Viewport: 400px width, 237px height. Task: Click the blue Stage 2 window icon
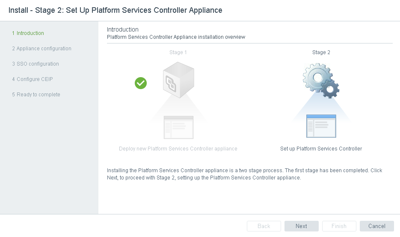(x=321, y=126)
